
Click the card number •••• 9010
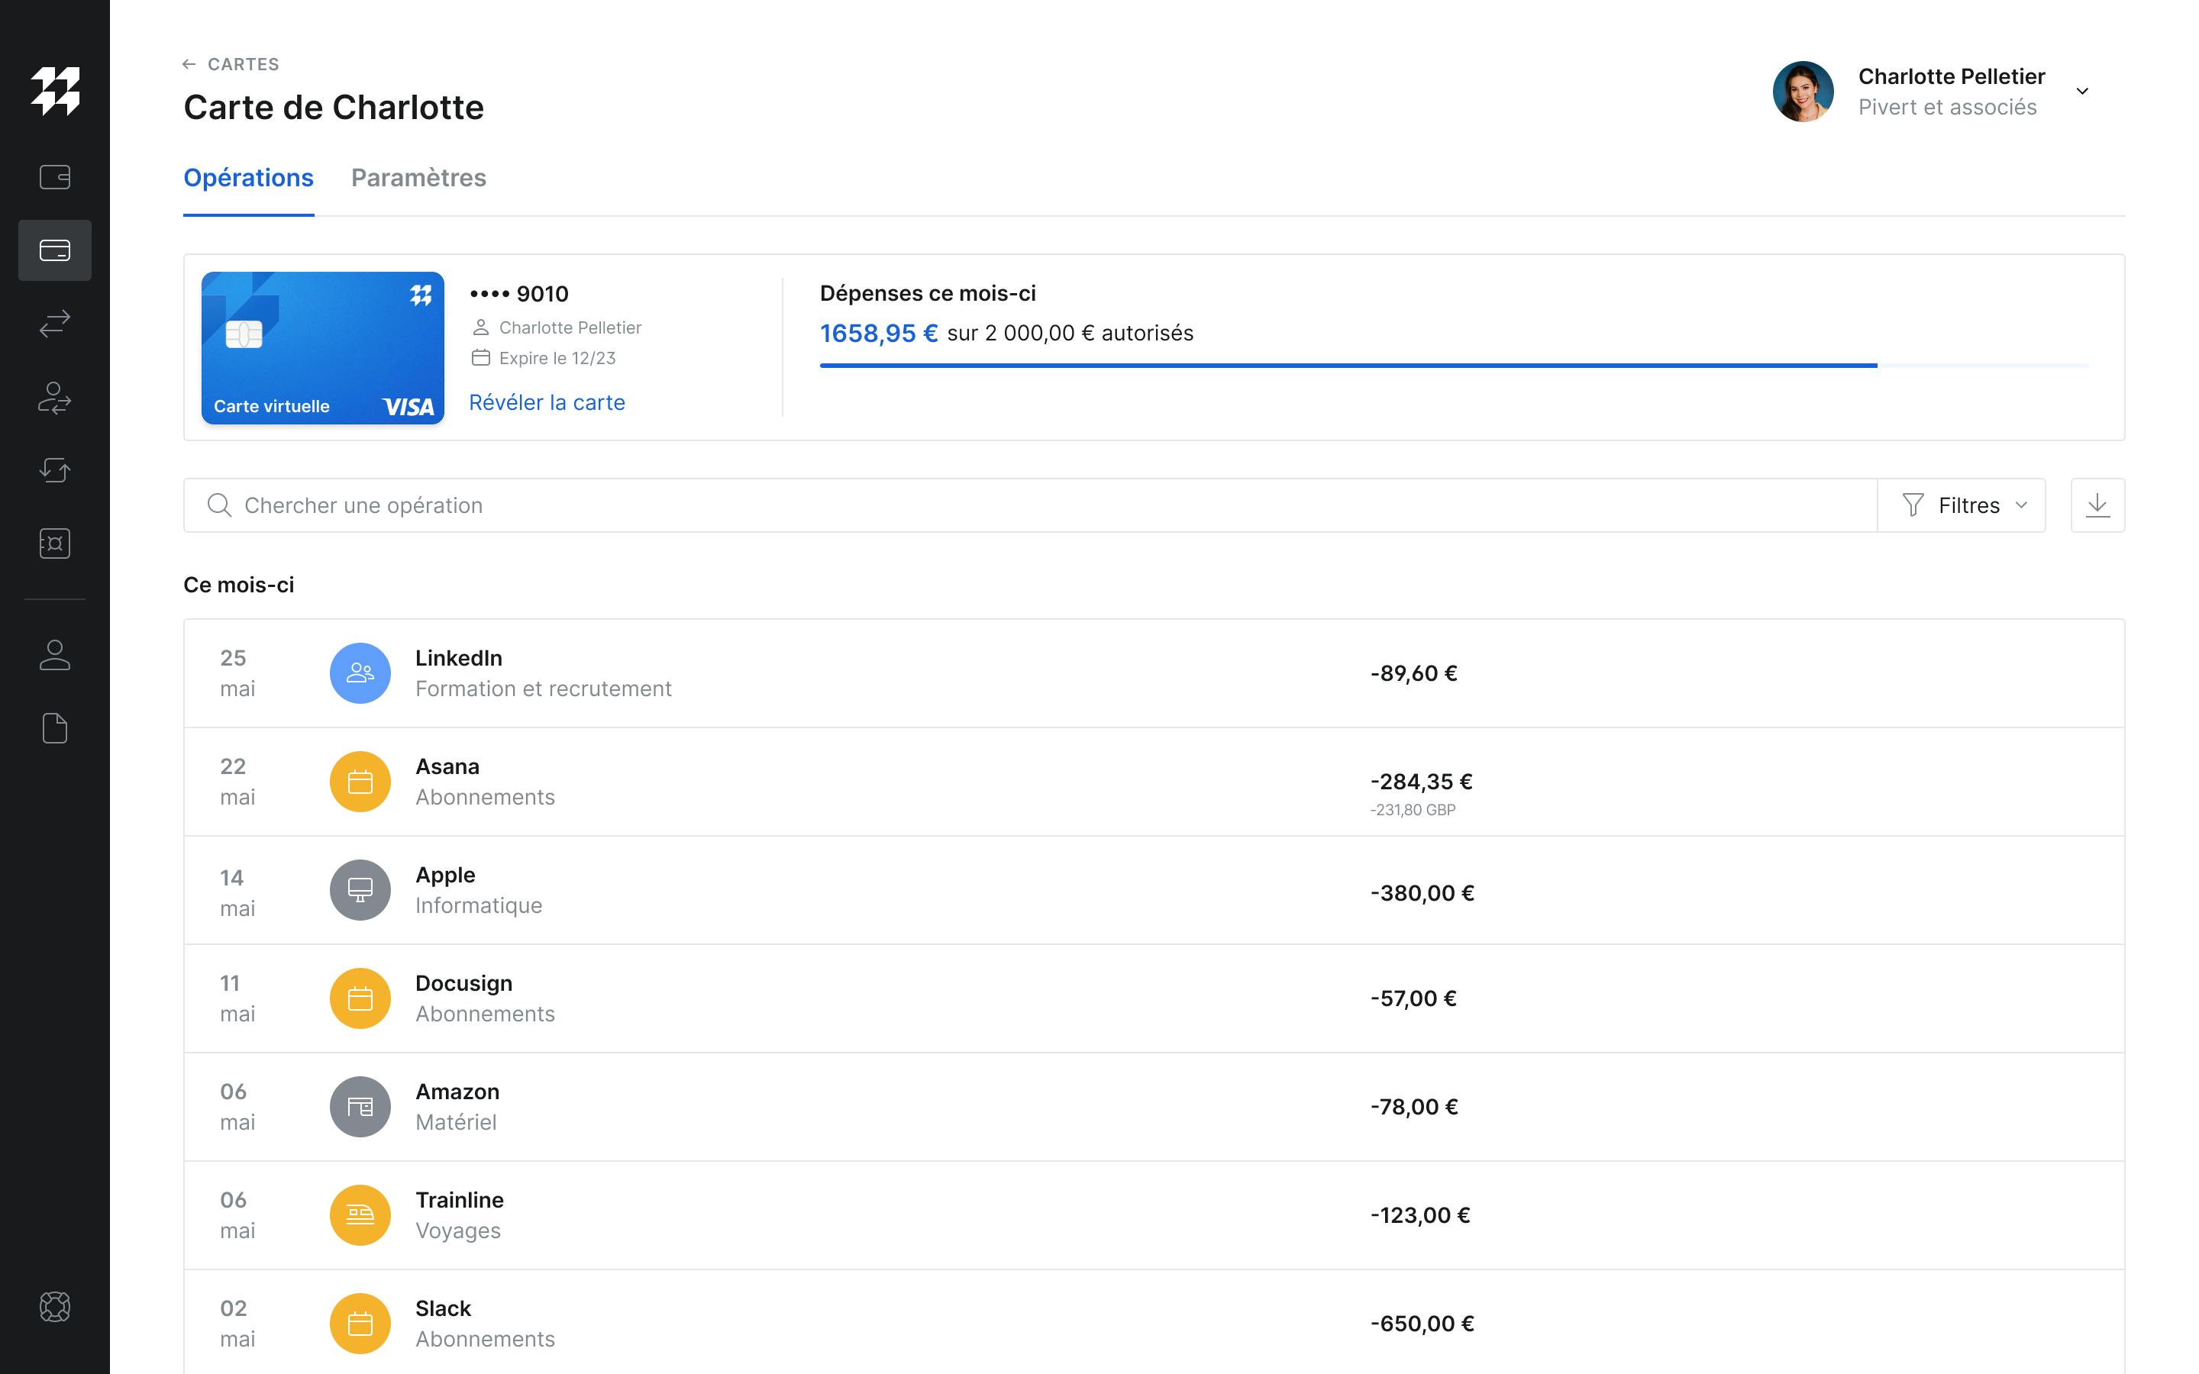coord(519,295)
